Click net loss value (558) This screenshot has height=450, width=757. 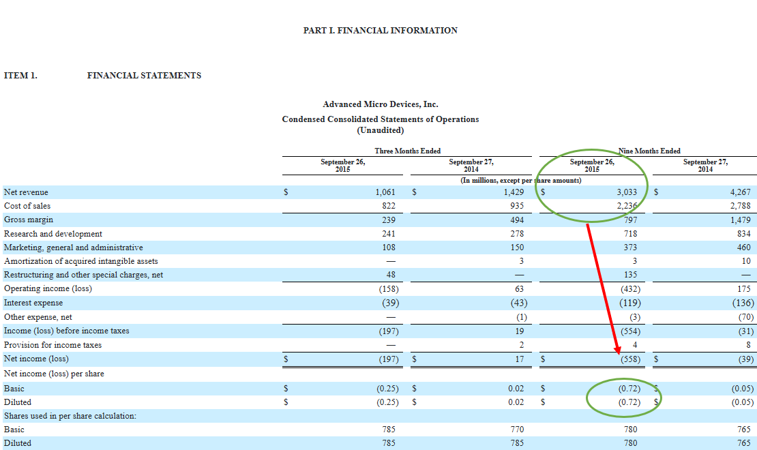[630, 359]
